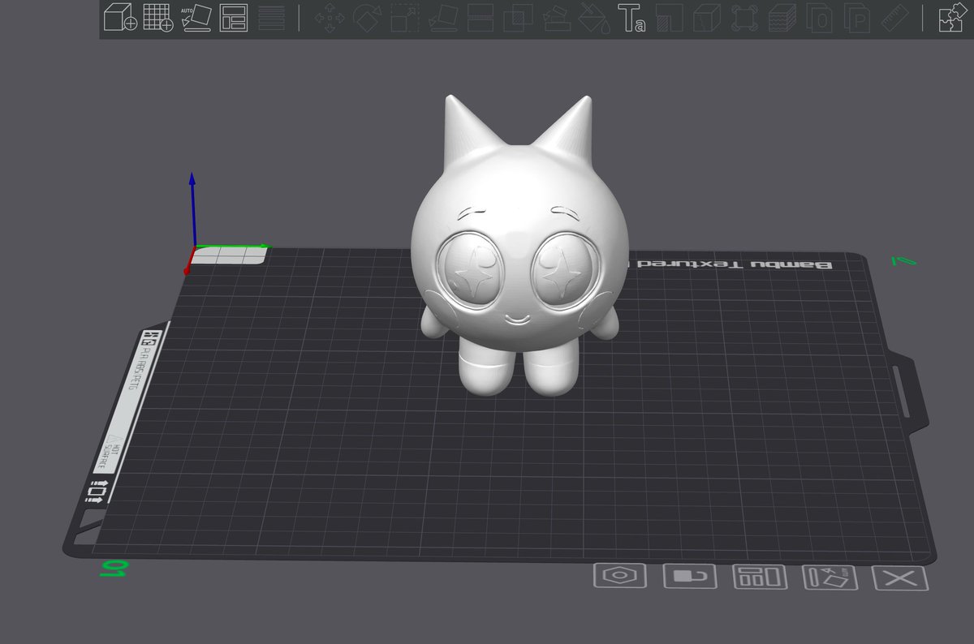974x644 pixels.
Task: Open the Cut tool
Action: pos(481,18)
